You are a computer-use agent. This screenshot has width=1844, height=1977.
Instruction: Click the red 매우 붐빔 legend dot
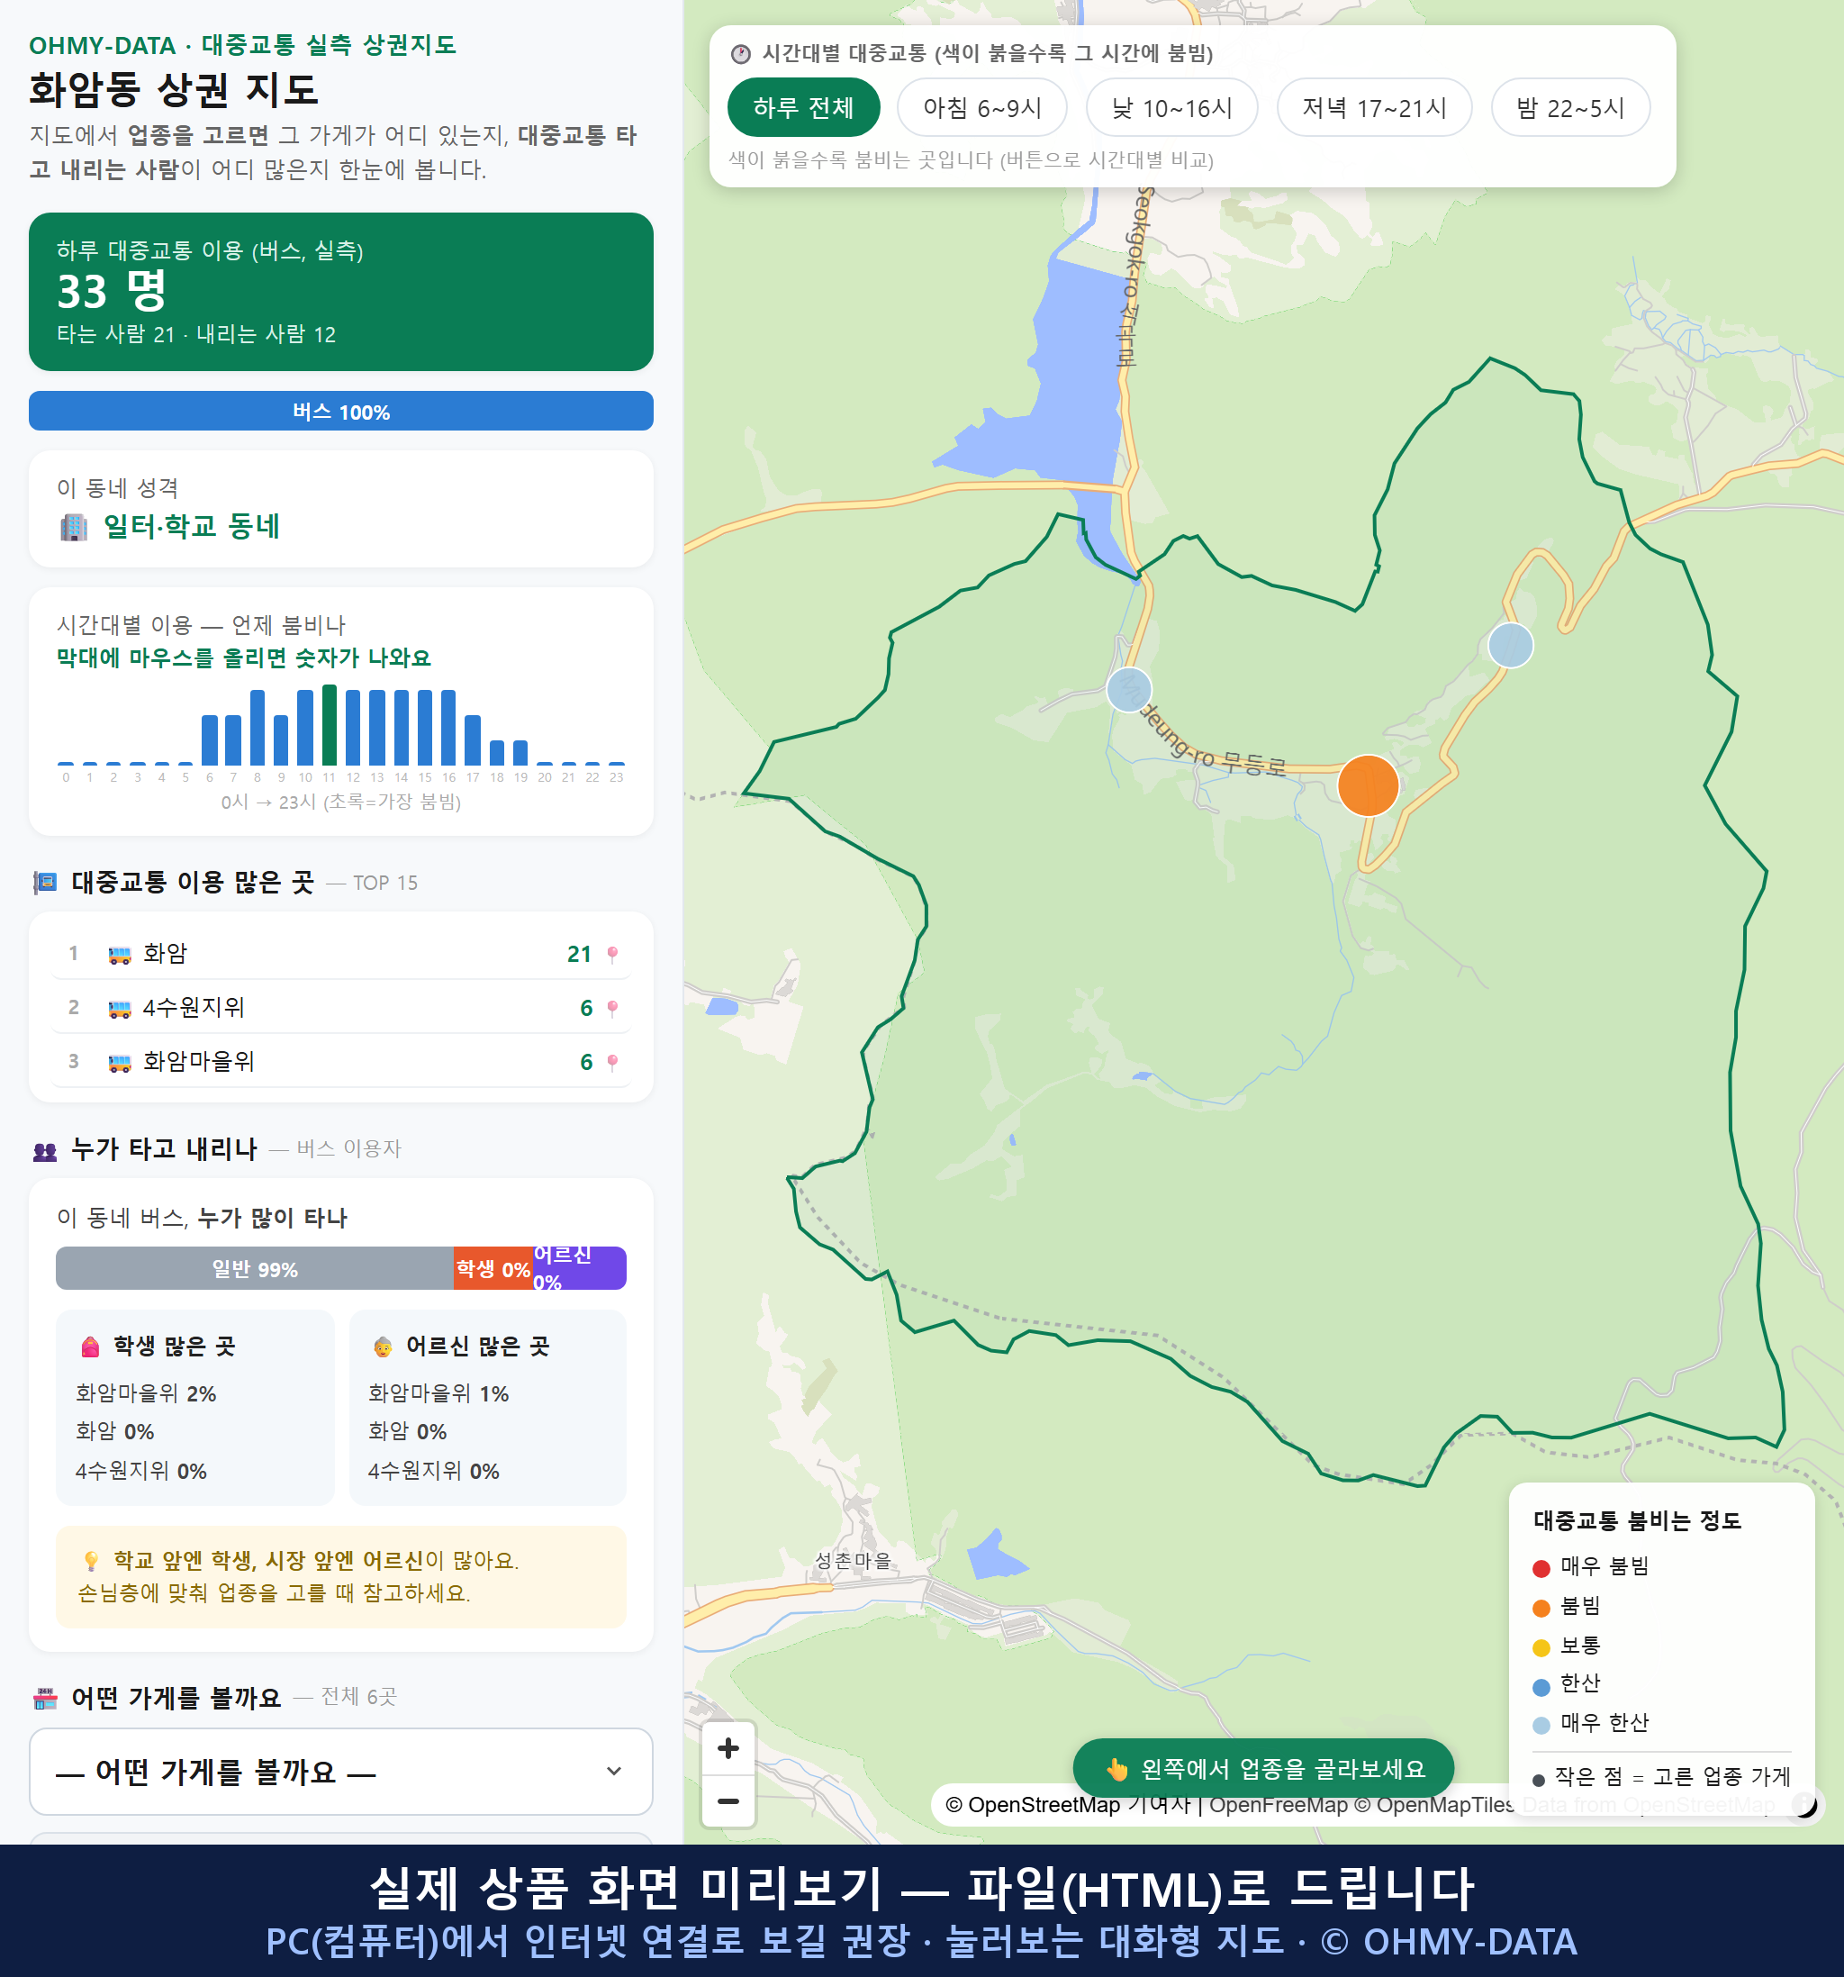1541,1567
